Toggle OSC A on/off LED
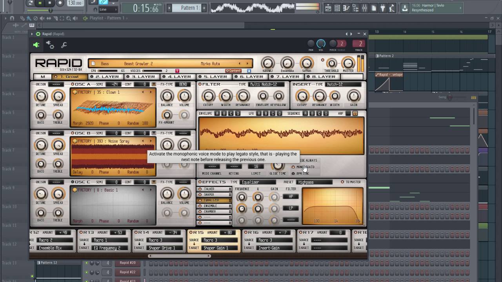Screen dimensions: 502x282 click(x=72, y=84)
